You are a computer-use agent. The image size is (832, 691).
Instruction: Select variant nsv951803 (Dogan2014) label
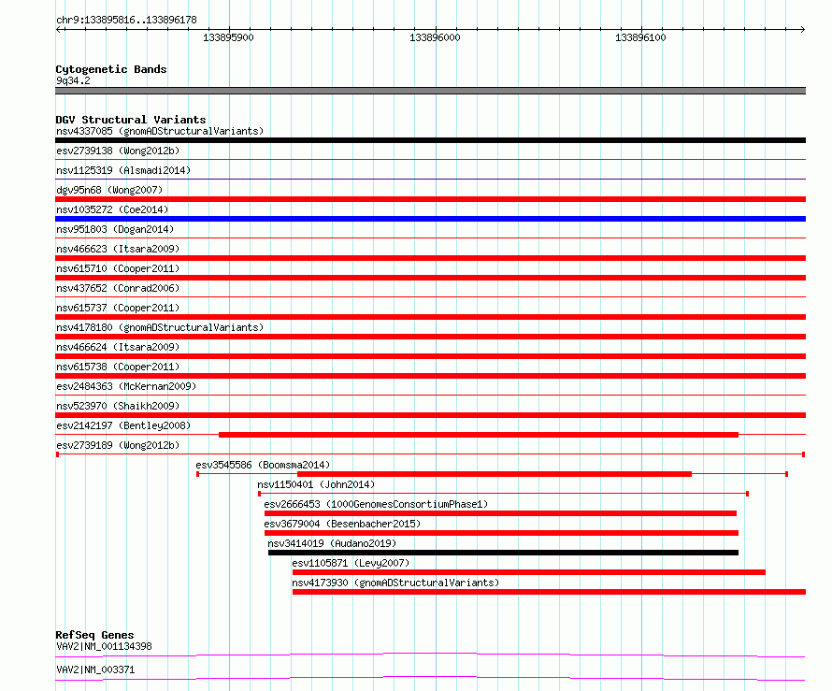pos(115,229)
